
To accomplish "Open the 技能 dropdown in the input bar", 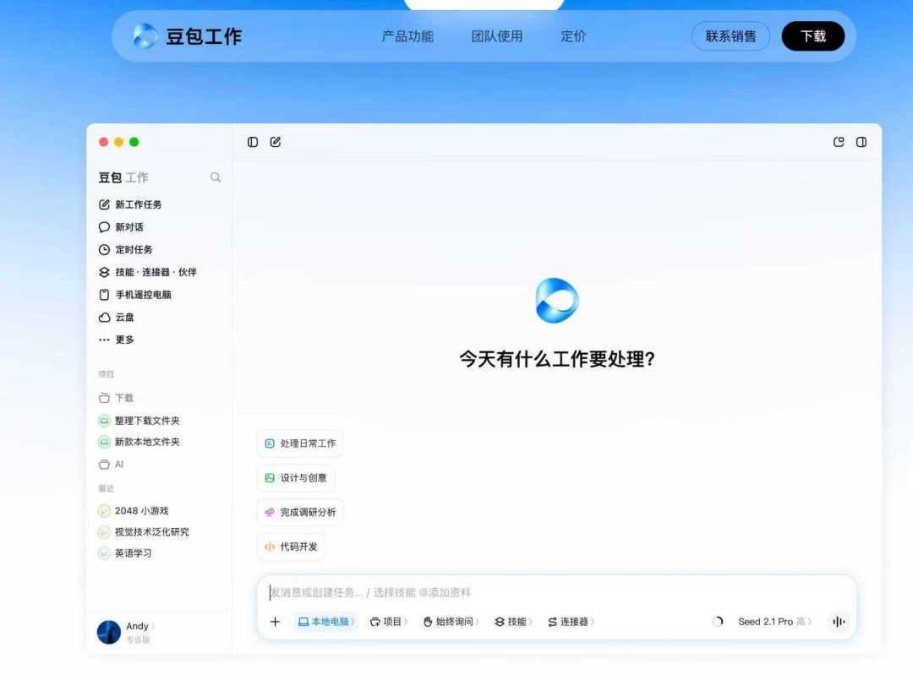I will (x=514, y=621).
